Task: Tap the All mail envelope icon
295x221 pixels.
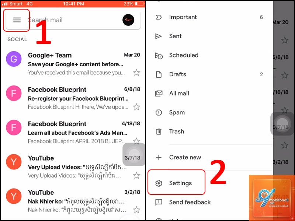Action: tap(159, 94)
